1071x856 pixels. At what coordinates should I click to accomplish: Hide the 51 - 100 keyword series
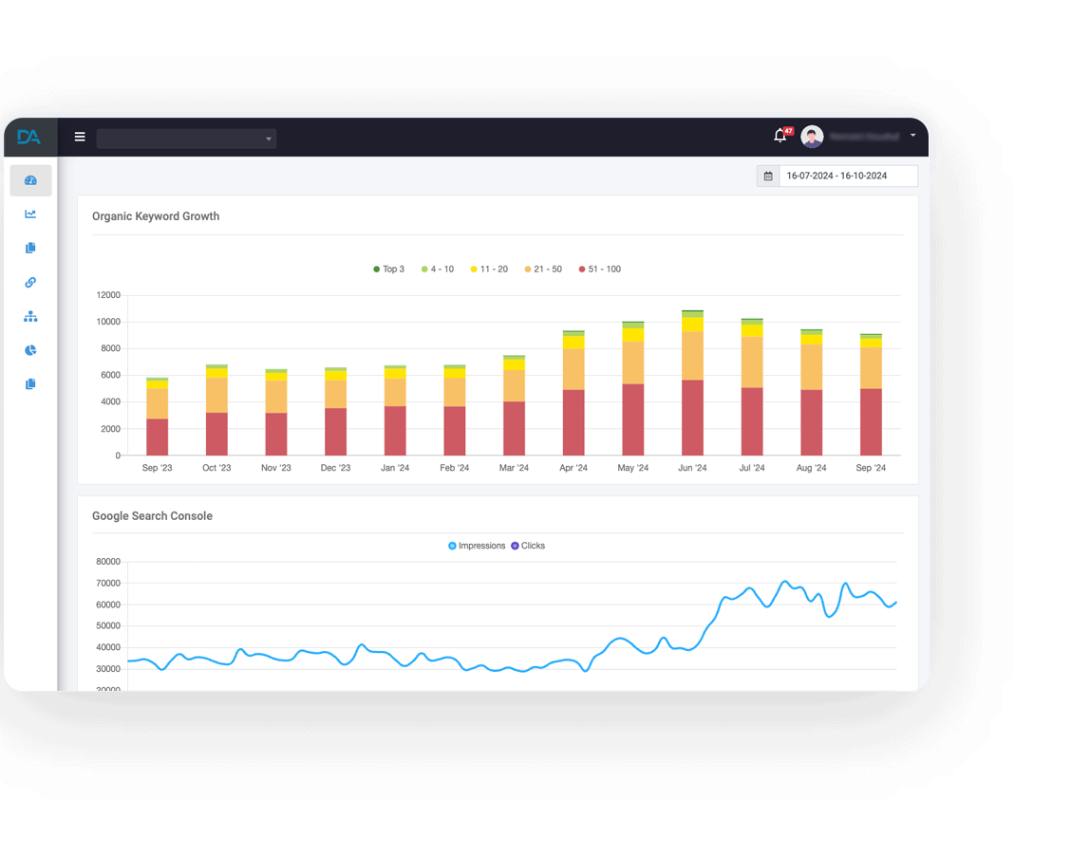(599, 269)
